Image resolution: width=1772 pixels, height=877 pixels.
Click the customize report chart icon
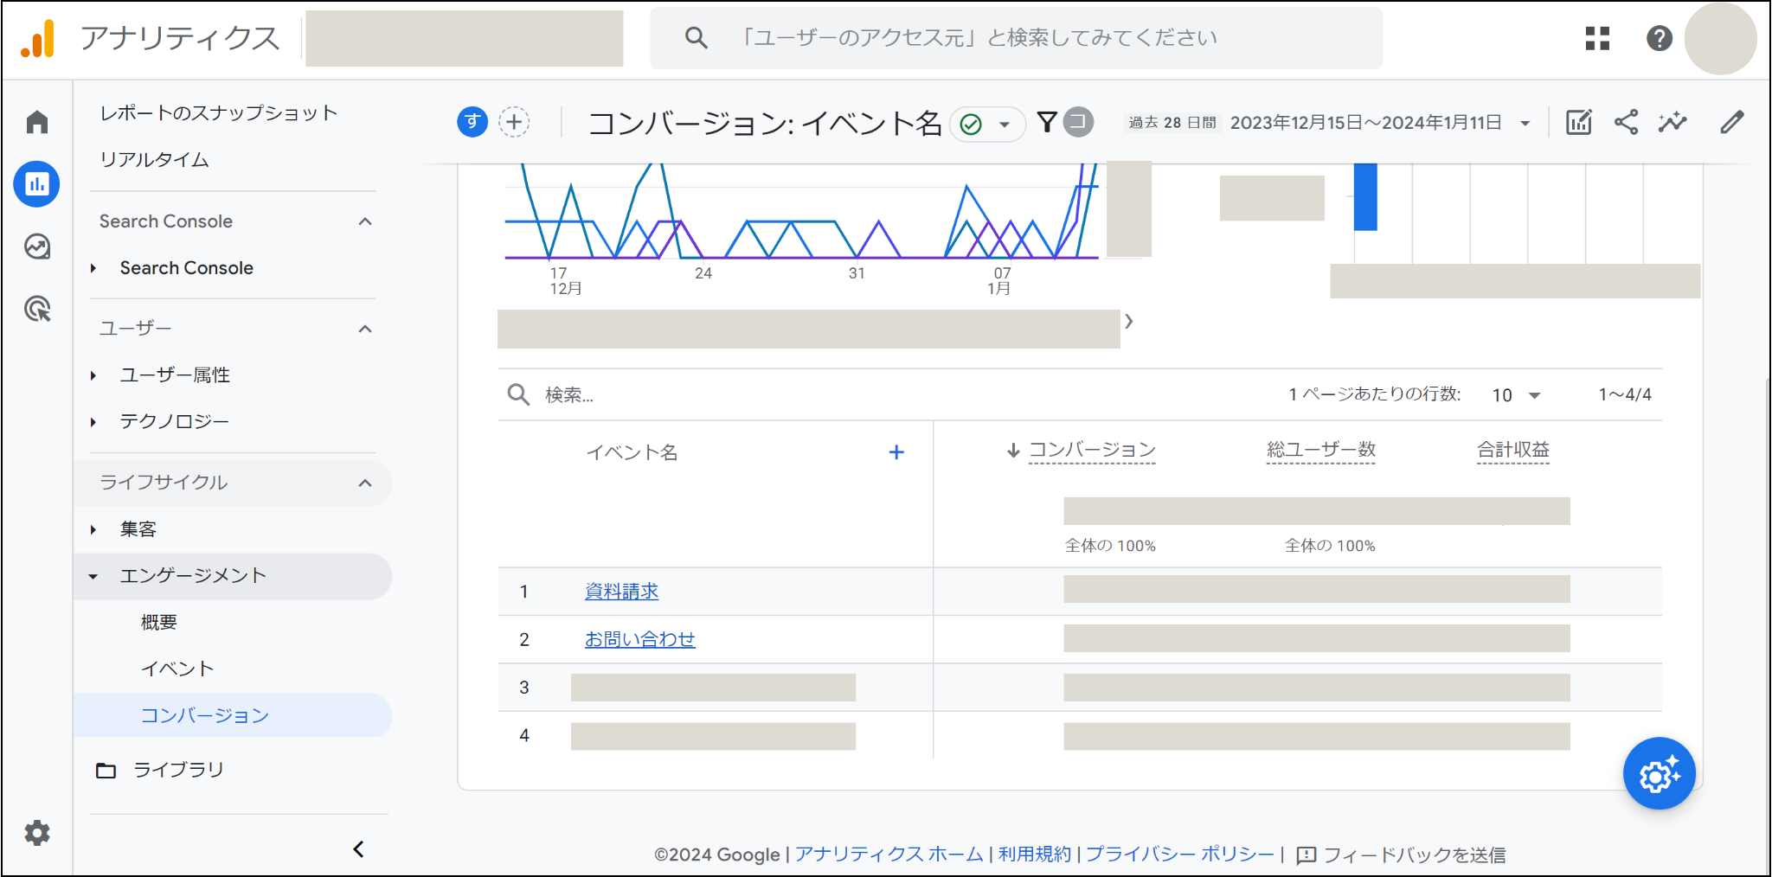click(1579, 122)
